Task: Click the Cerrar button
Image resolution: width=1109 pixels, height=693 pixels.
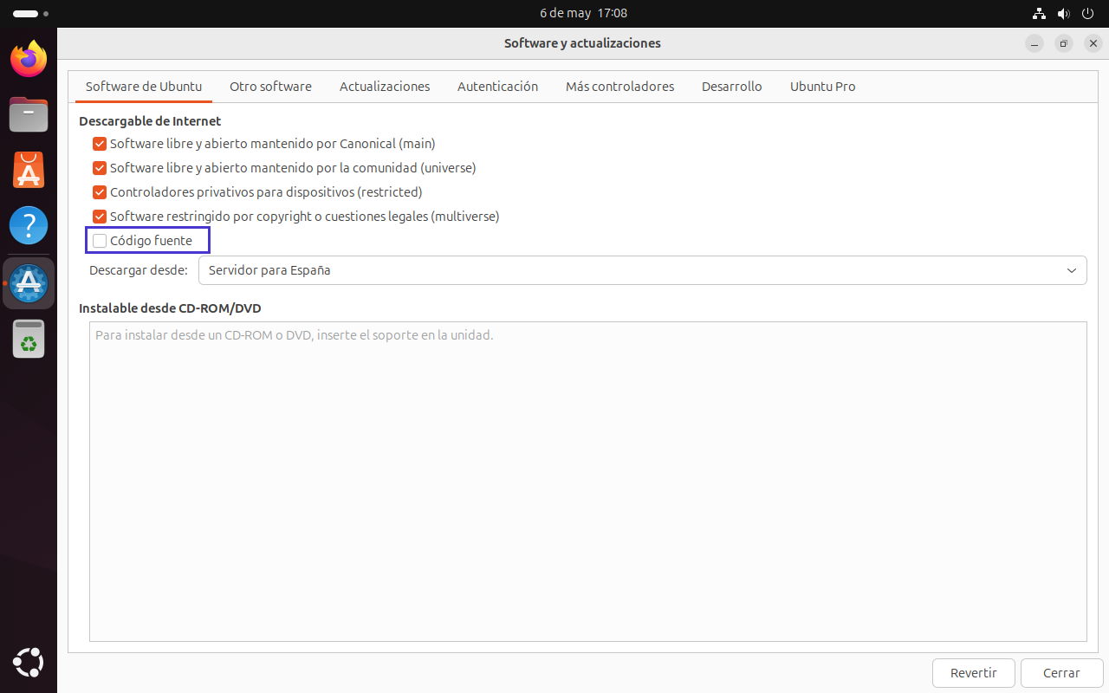Action: 1061,673
